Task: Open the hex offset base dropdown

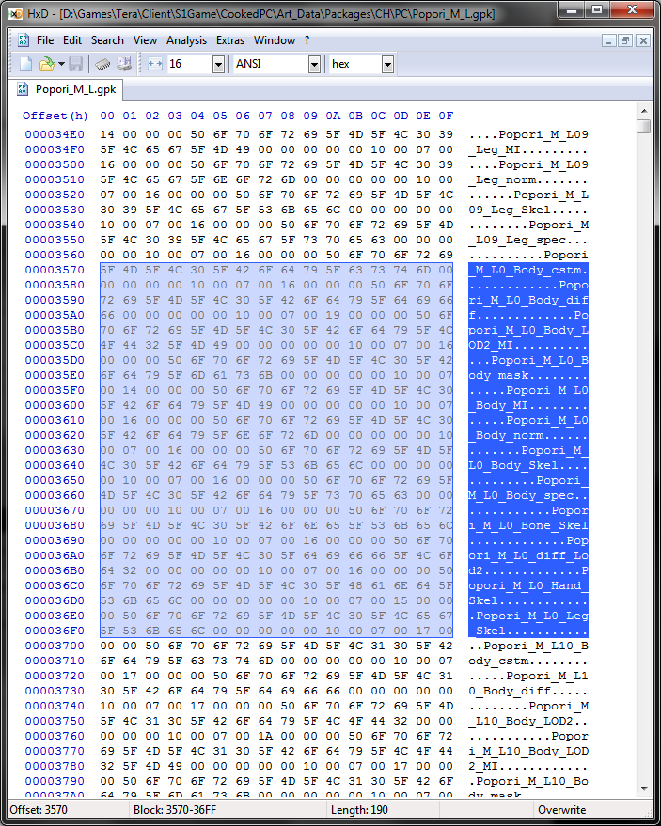Action: (x=387, y=64)
